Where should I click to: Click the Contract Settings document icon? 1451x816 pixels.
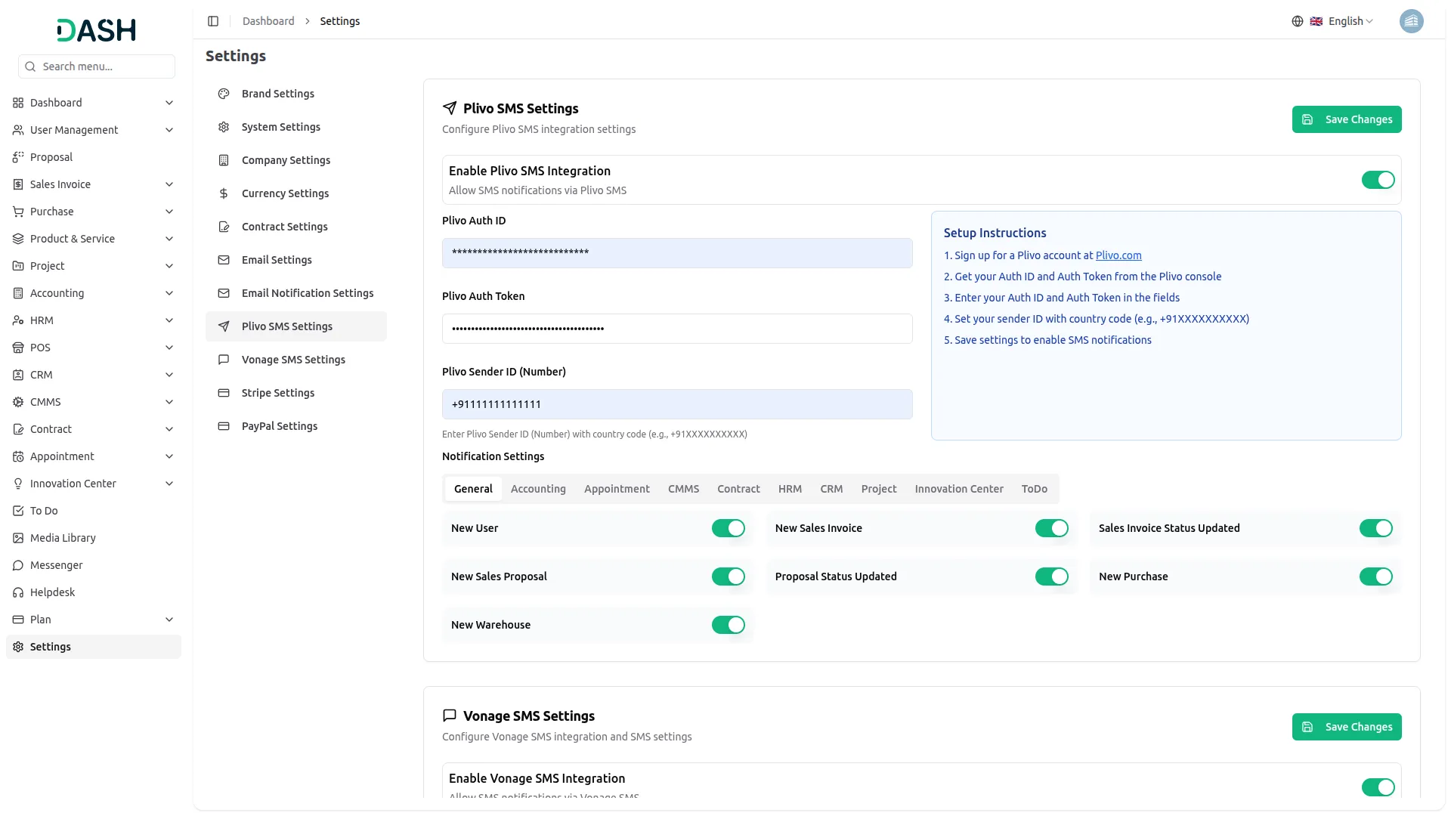coord(224,227)
